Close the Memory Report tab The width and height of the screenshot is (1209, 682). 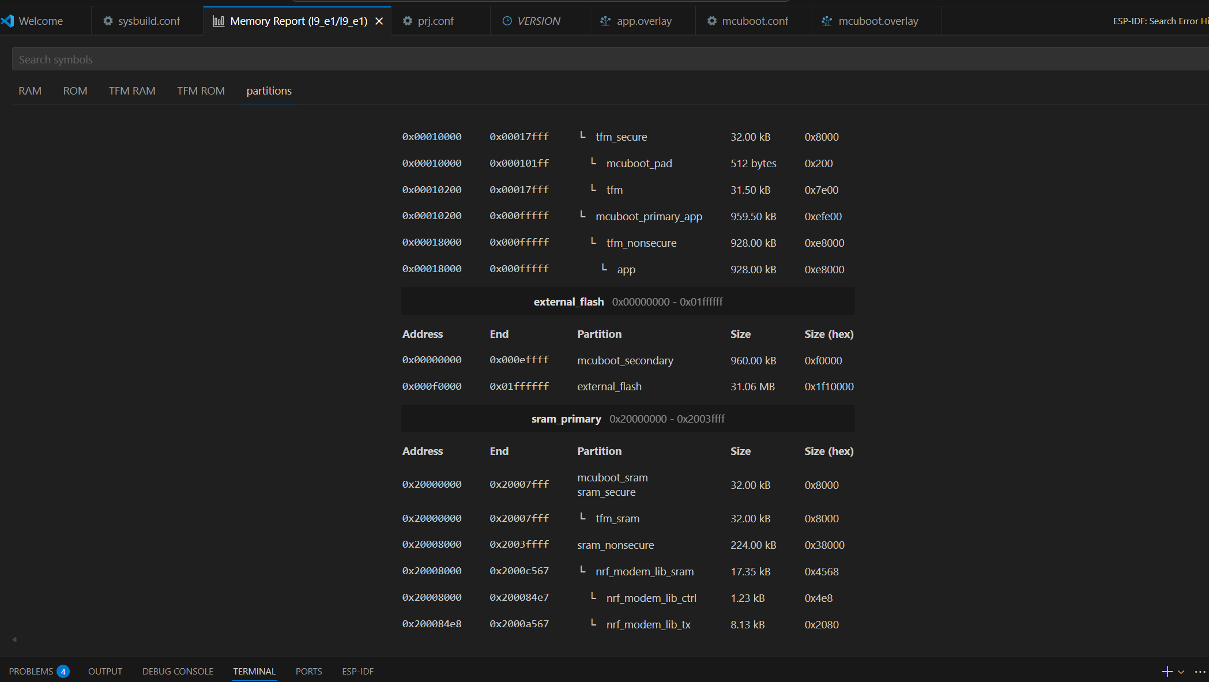pyautogui.click(x=379, y=21)
